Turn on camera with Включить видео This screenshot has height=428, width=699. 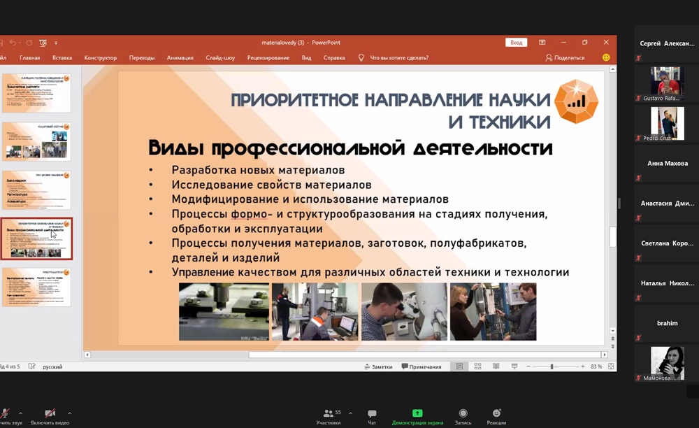click(50, 415)
